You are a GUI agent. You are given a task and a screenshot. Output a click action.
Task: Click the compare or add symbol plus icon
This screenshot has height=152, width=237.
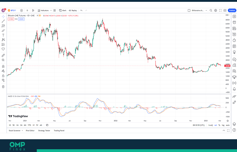coord(22,10)
